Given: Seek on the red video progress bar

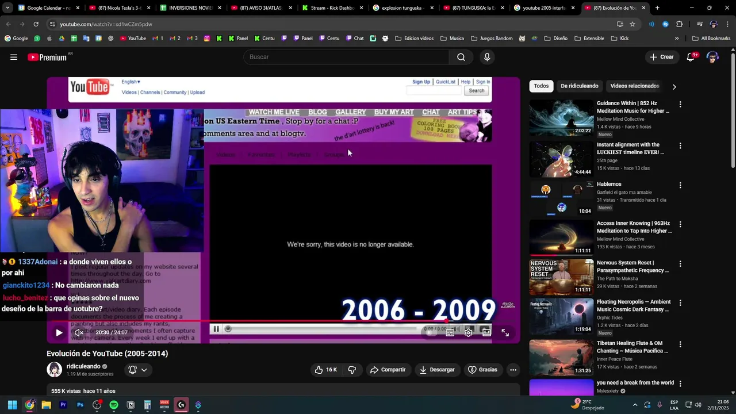Looking at the screenshot, I should (283, 321).
